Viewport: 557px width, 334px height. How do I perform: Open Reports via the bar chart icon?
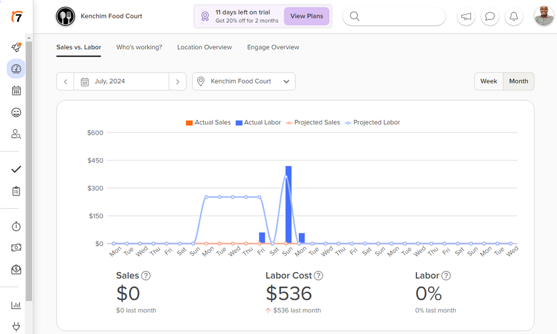(16, 305)
